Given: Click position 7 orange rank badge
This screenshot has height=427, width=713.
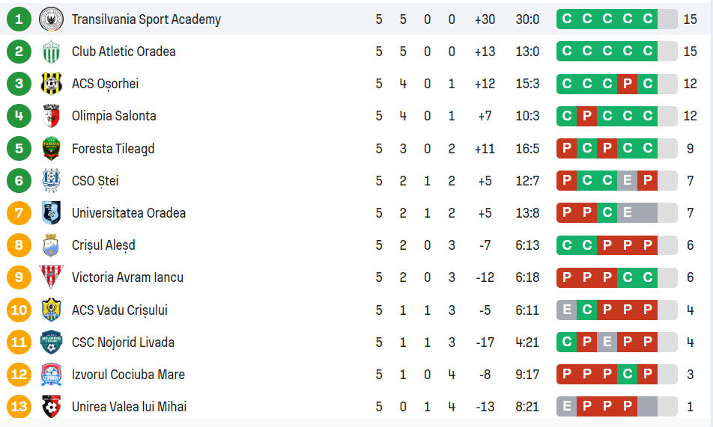Looking at the screenshot, I should 19,213.
